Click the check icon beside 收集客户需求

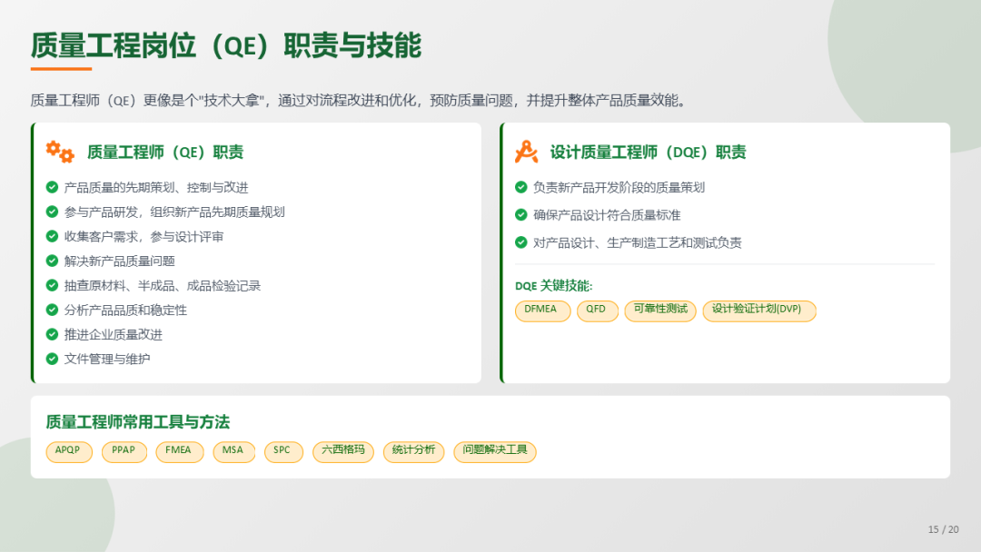52,237
